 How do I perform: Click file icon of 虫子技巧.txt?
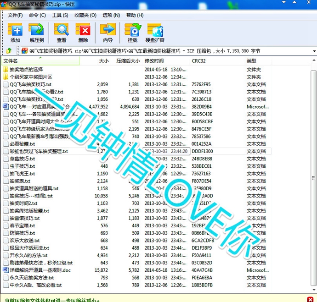coord(6,166)
